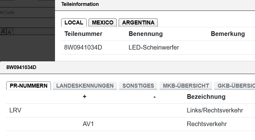The width and height of the screenshot is (255, 140).
Task: Increase the font size with large A icon
Action: [x=3, y=31]
